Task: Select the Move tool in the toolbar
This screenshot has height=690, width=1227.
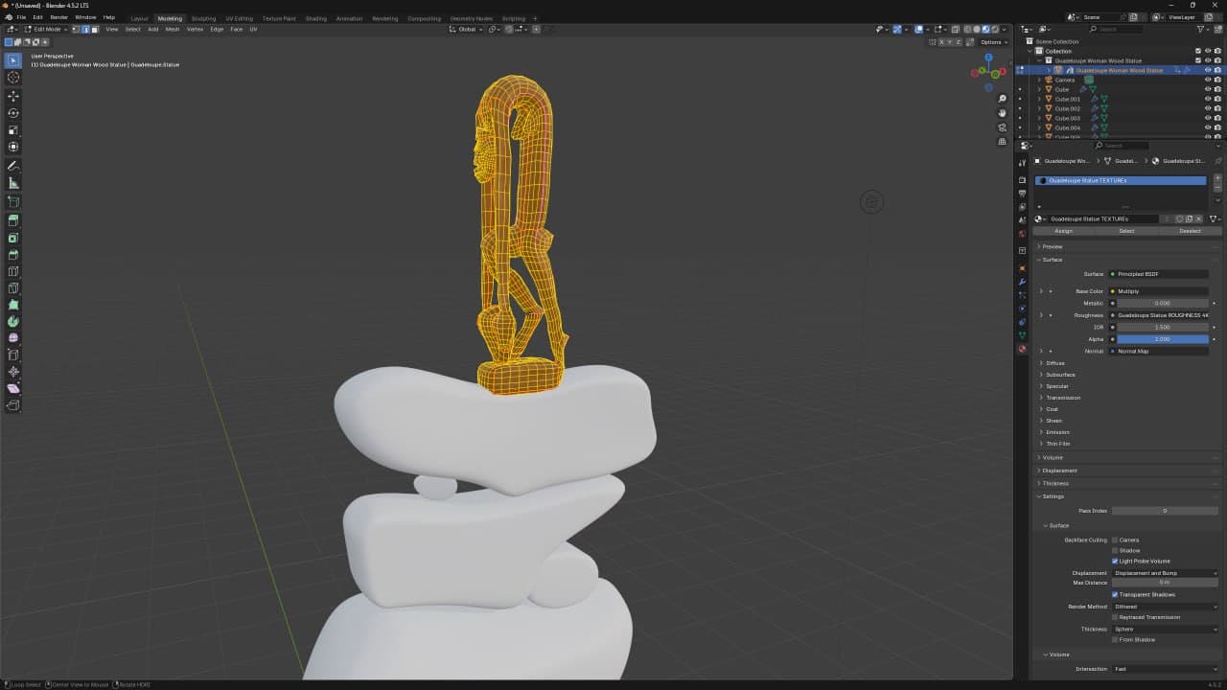Action: click(x=13, y=96)
